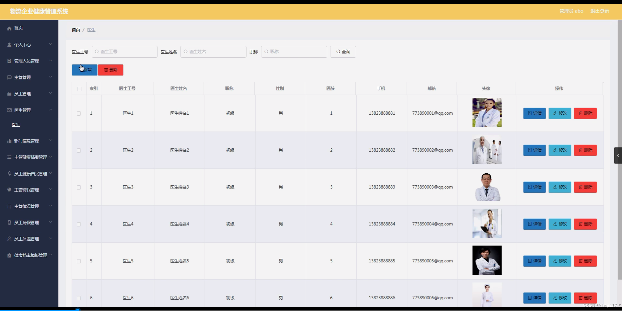Click the envelope icon for 医生管理
Screen dimensions: 622x311
9,110
